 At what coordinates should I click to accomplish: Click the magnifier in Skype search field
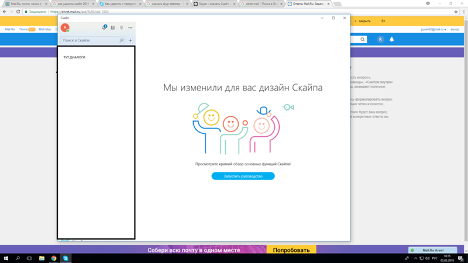click(x=122, y=40)
